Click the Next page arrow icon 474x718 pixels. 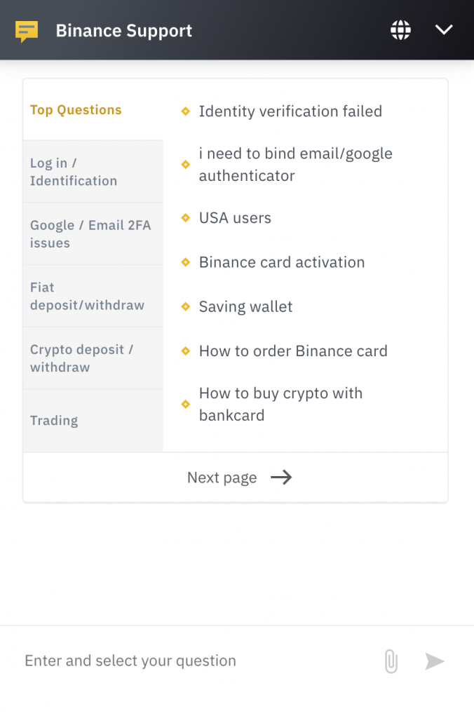coord(281,477)
